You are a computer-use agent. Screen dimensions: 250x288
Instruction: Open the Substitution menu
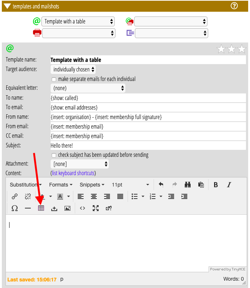(x=26, y=185)
